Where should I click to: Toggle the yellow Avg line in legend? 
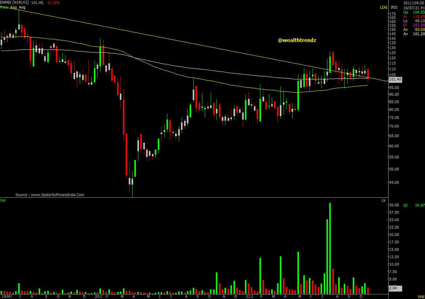coord(13,7)
